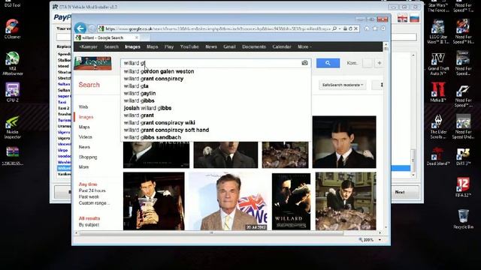Click the browser home icon
481x270 pixels.
click(367, 28)
